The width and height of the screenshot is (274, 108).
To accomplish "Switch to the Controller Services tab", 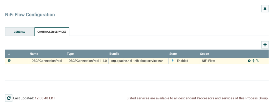I will (52, 32).
